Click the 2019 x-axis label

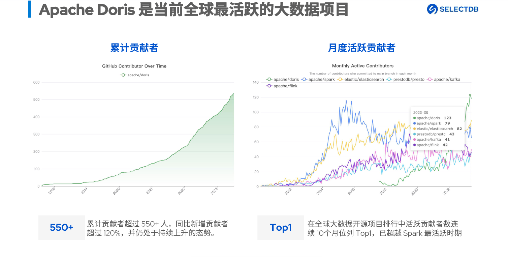84,191
